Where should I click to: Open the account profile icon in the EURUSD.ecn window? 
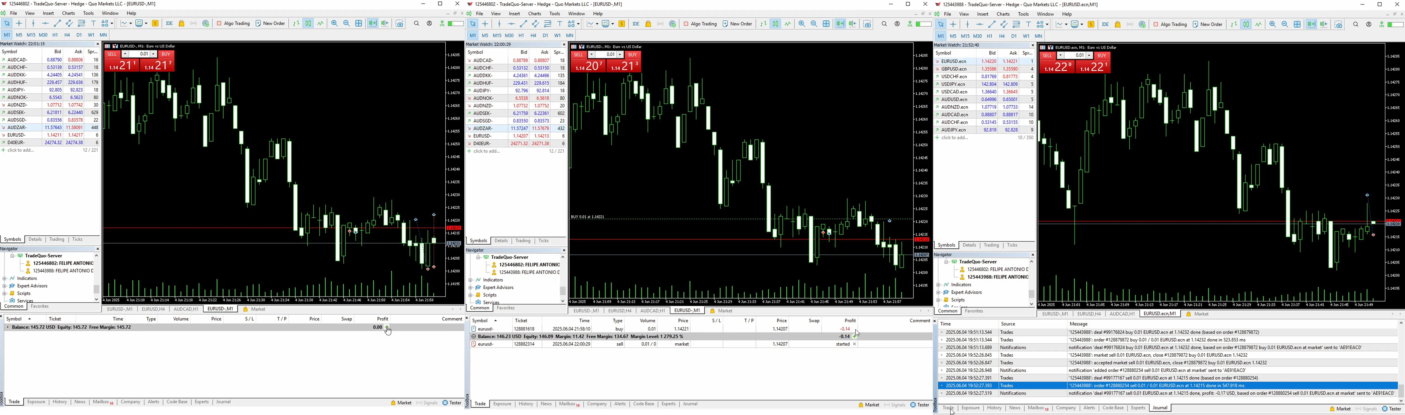(x=1369, y=24)
